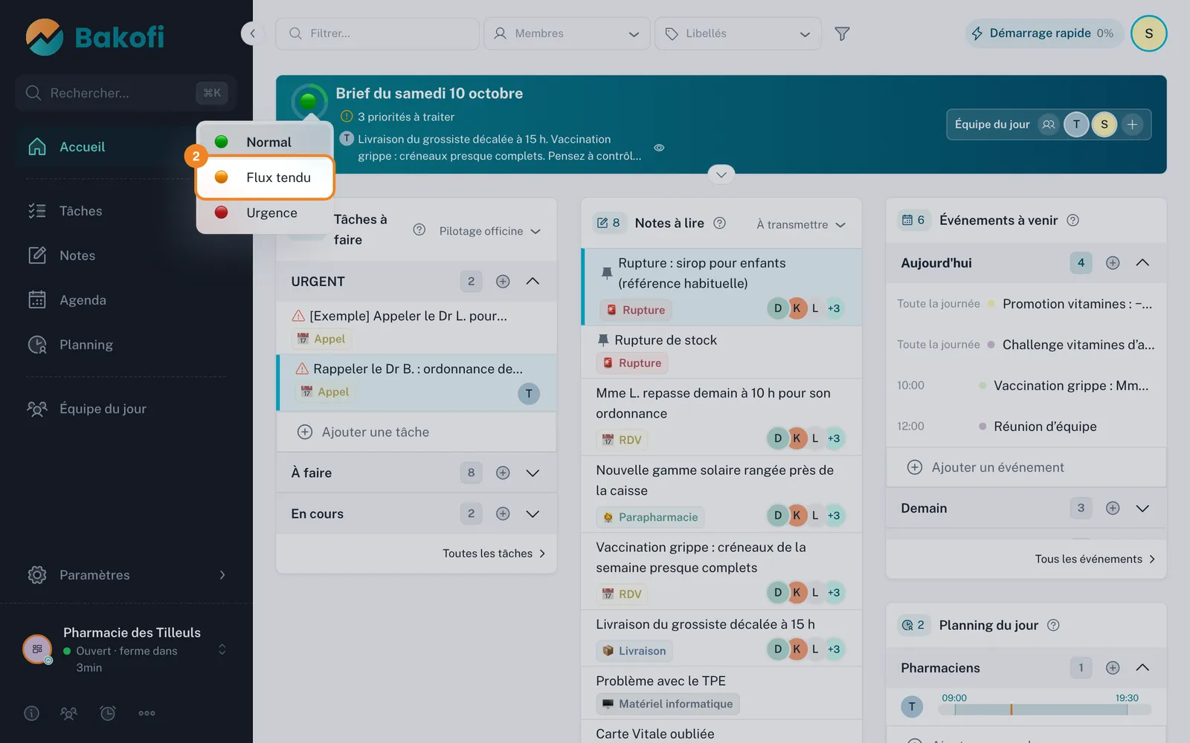Screen dimensions: 1190x743
Task: Add a task to the URGENT section
Action: coord(503,282)
